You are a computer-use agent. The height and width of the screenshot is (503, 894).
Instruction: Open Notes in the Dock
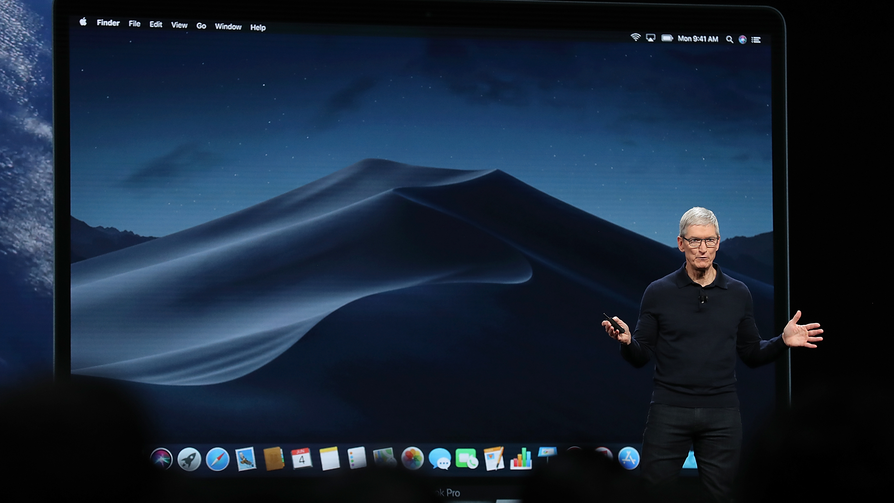[x=329, y=458]
